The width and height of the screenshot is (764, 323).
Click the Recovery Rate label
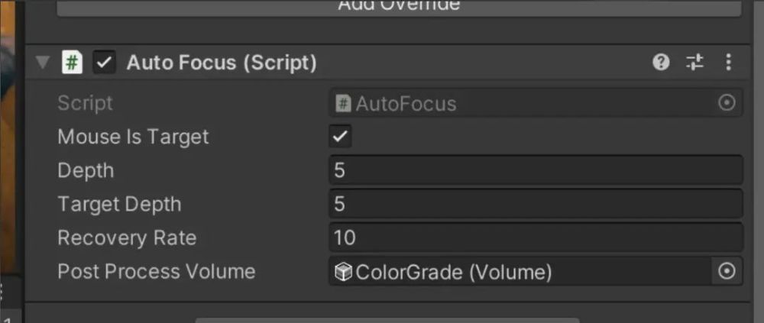click(x=127, y=237)
